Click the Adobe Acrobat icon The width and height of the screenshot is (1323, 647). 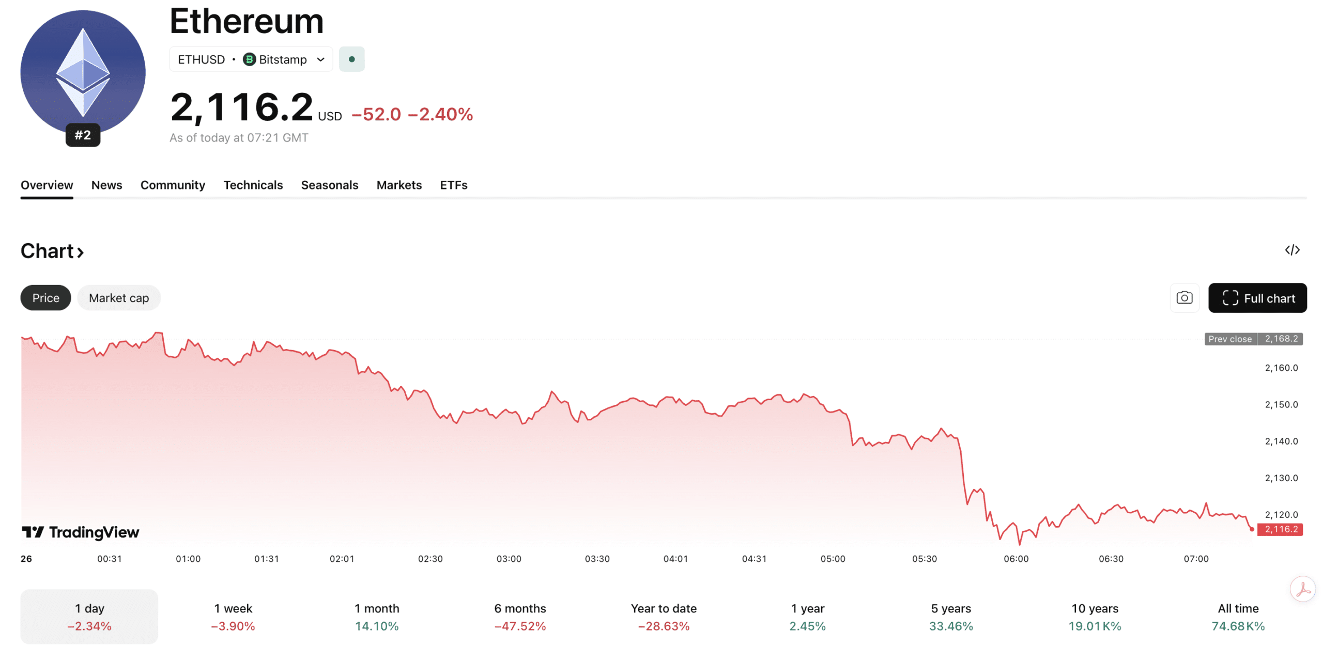coord(1303,588)
